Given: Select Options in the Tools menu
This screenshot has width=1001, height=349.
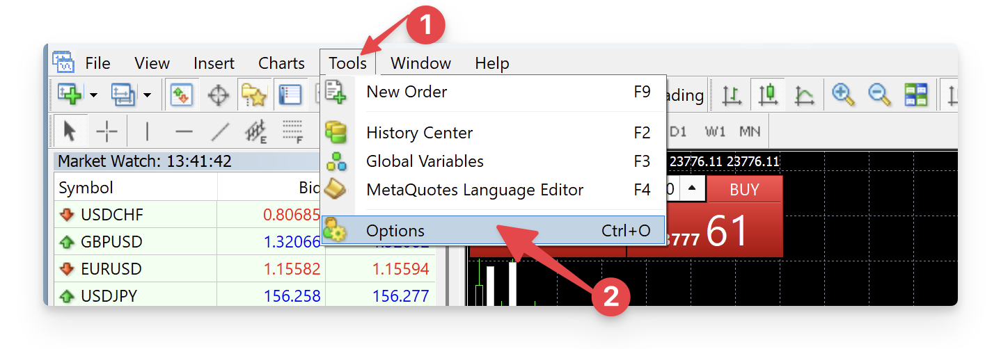Looking at the screenshot, I should tap(395, 231).
